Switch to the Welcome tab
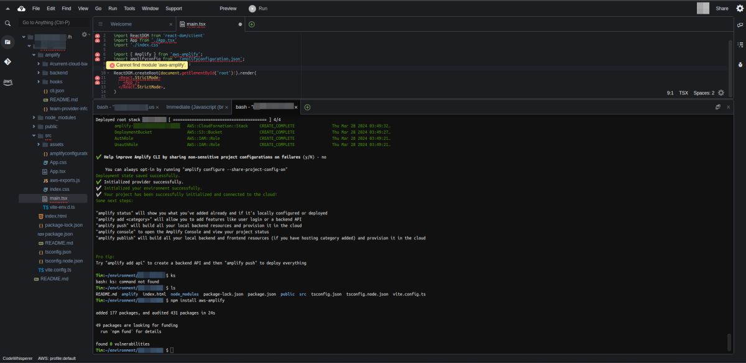This screenshot has height=363, width=746. (121, 24)
